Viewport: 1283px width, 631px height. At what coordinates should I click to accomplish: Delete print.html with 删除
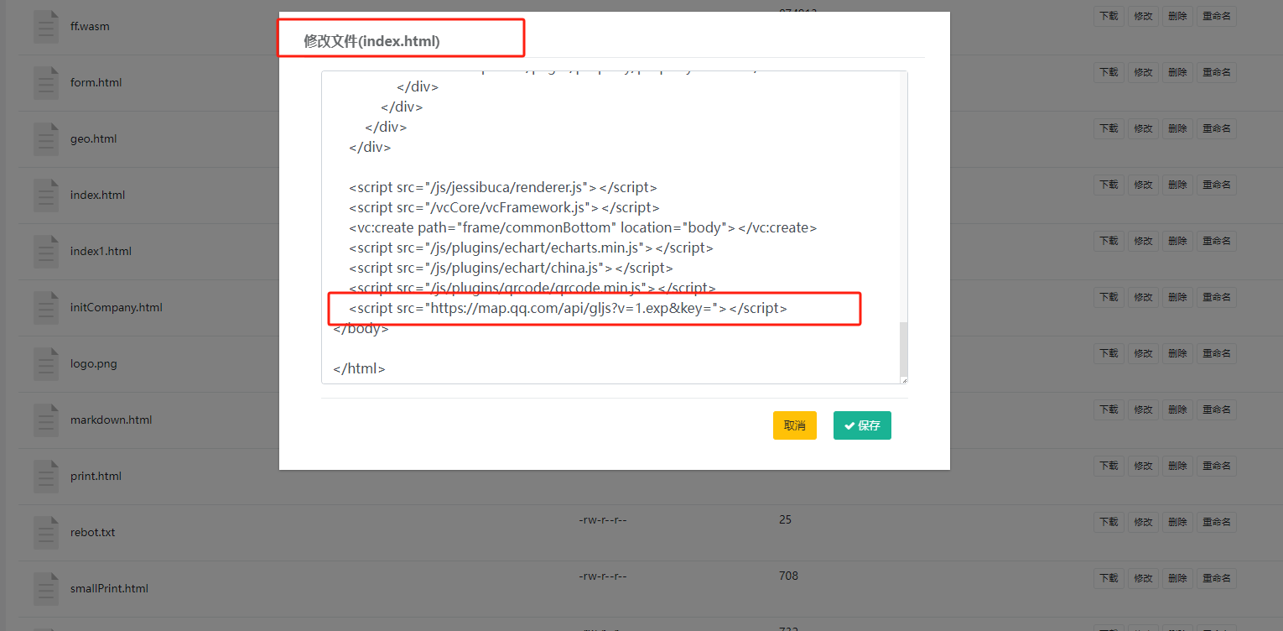coord(1177,466)
